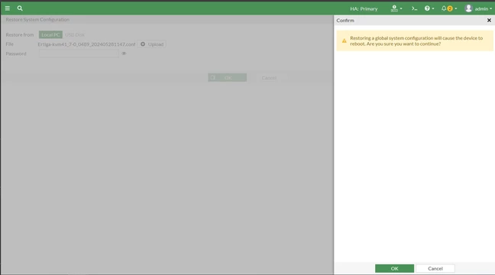
Task: Click the Confirm panel title
Action: pos(345,20)
